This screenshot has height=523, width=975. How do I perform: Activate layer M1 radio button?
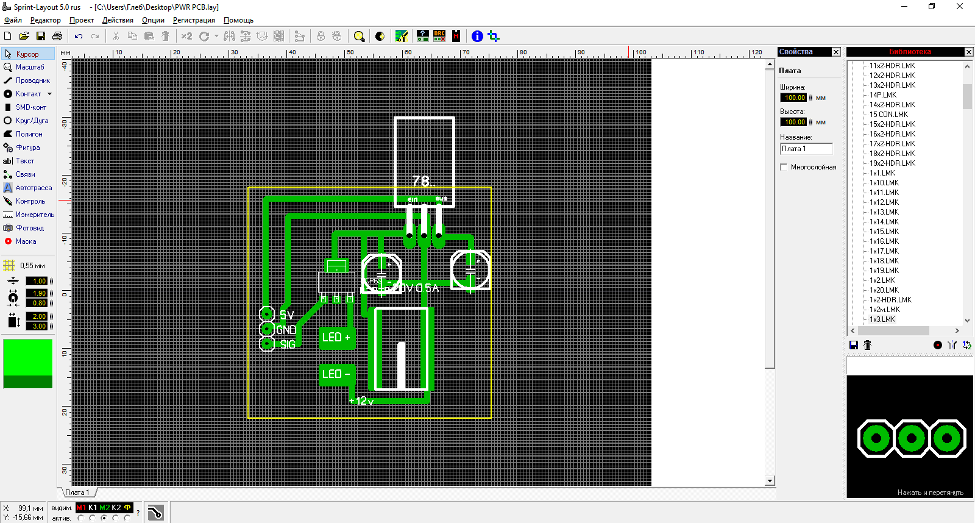tap(80, 518)
